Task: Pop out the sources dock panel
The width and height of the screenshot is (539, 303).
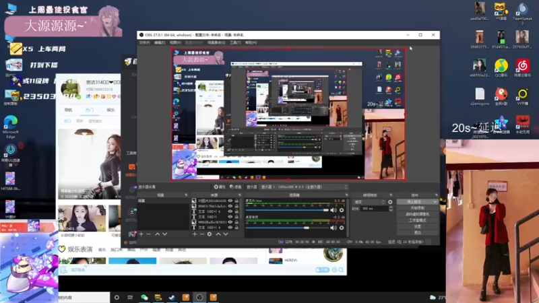Action: 240,195
